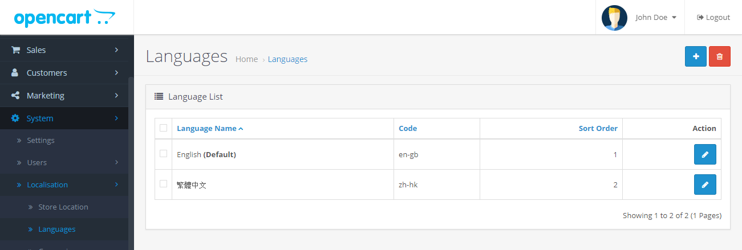
Task: Check the select-all checkbox in header
Action: pyautogui.click(x=164, y=128)
